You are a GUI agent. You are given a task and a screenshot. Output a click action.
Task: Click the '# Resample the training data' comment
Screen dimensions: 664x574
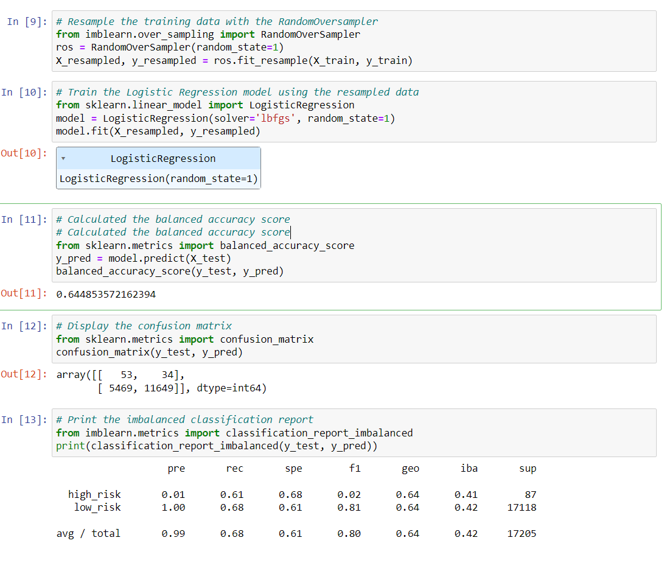217,21
